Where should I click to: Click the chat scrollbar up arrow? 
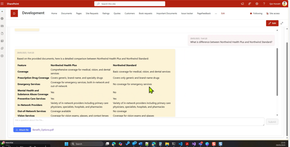pos(277,30)
